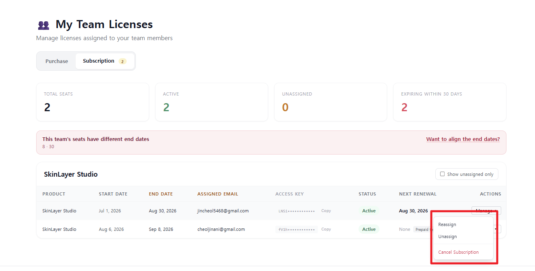Click the SkinLayer Studio section heading
This screenshot has height=271, width=535.
pyautogui.click(x=71, y=174)
